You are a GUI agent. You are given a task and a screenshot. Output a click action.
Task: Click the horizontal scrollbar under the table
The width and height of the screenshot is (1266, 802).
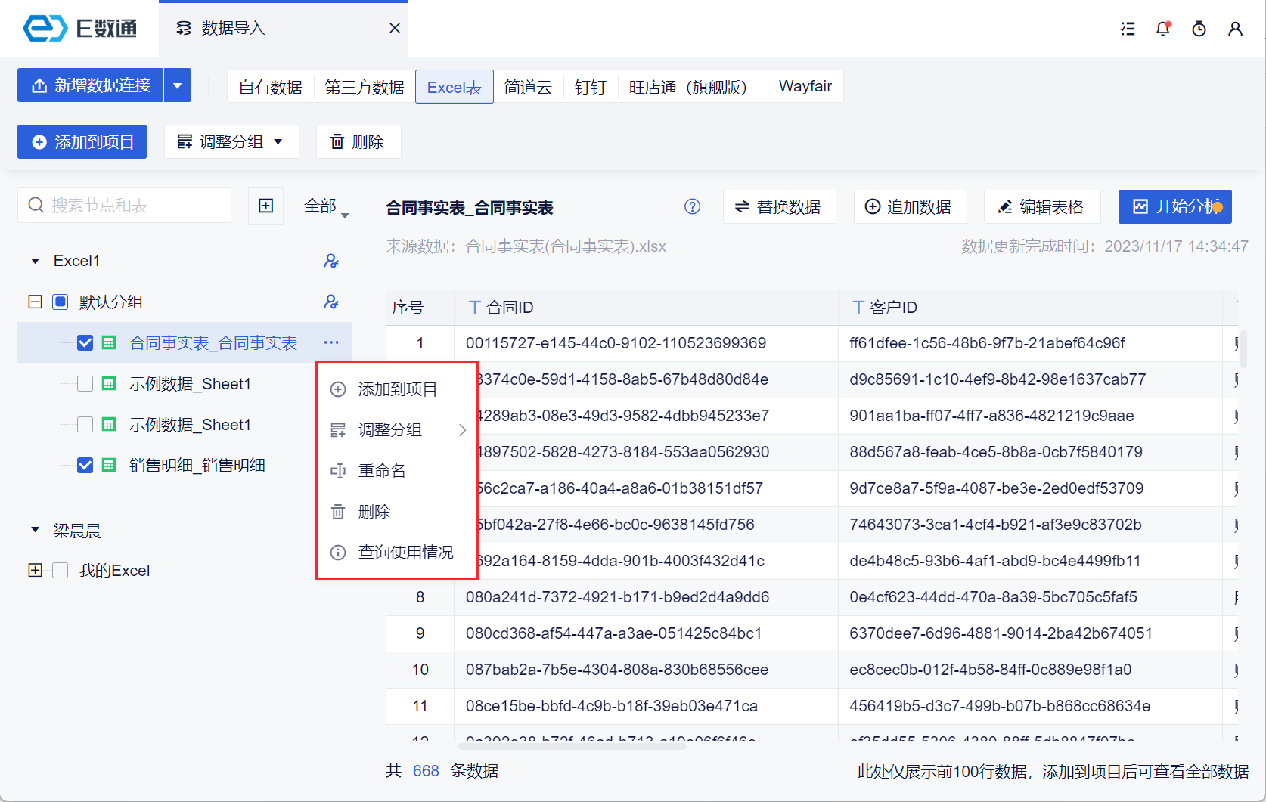[572, 746]
